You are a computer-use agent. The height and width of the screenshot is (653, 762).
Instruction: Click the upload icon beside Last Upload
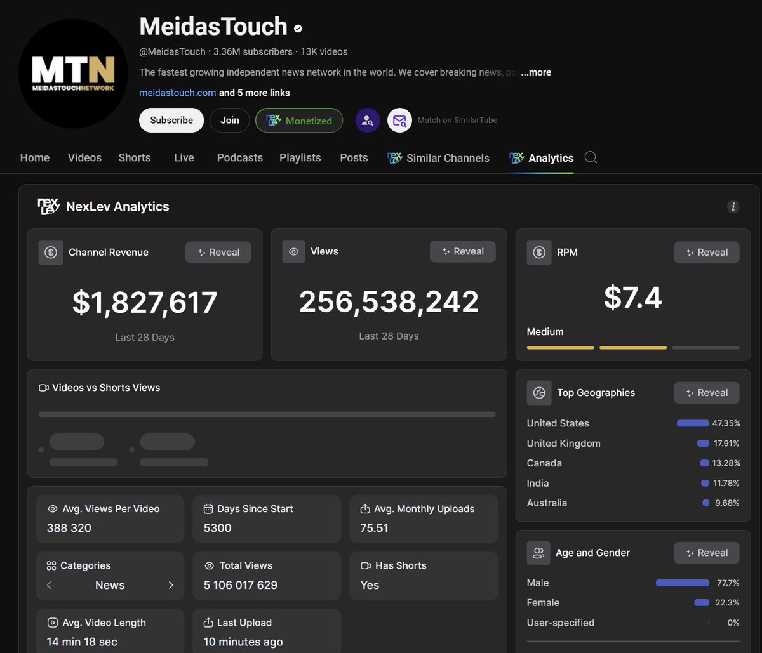coord(208,623)
